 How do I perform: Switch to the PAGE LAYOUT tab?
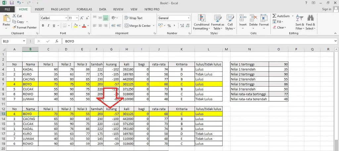click(60, 9)
